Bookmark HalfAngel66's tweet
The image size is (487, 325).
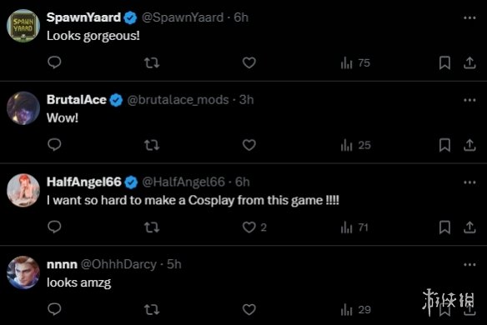[x=444, y=227]
